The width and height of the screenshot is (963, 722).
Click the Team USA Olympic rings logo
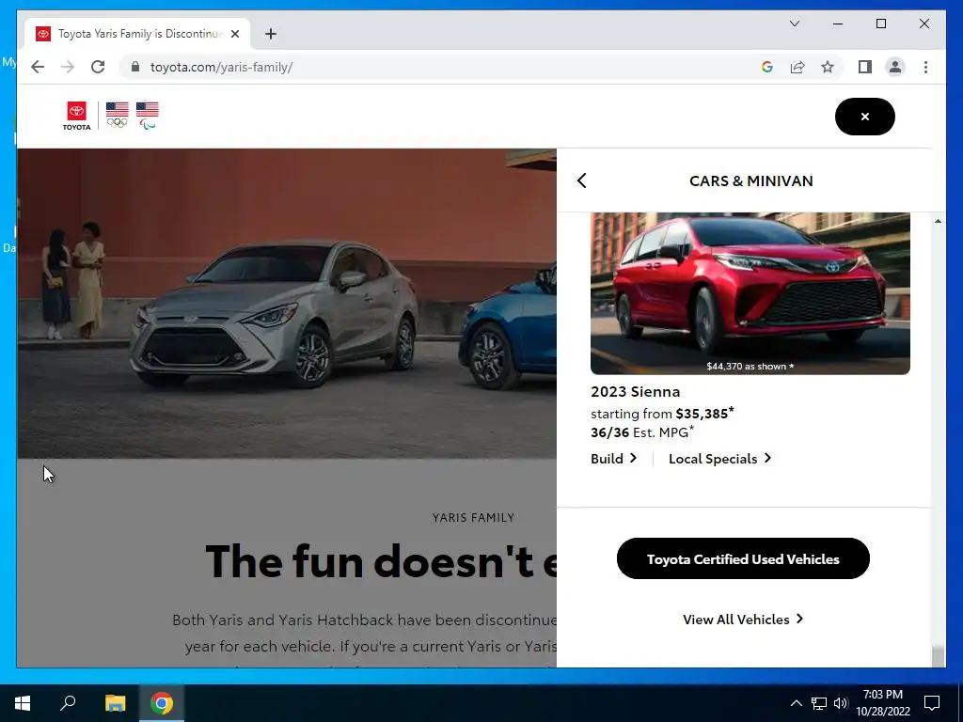(117, 116)
